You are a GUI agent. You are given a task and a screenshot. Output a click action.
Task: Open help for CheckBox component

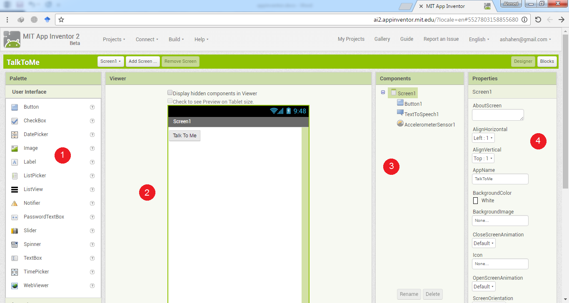coord(92,121)
